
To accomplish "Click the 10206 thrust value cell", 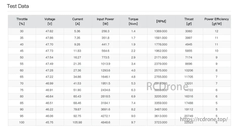I will [189, 71].
